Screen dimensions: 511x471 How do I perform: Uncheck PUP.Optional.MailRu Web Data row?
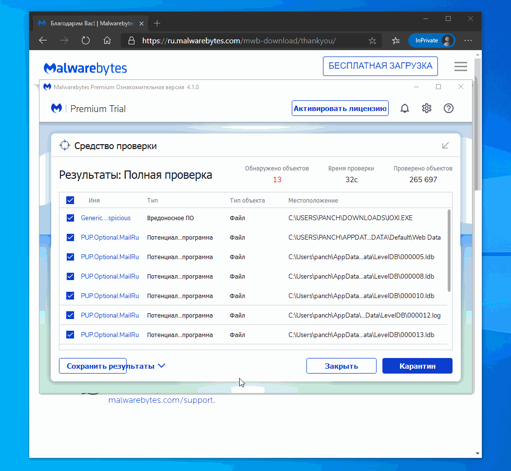tap(70, 237)
